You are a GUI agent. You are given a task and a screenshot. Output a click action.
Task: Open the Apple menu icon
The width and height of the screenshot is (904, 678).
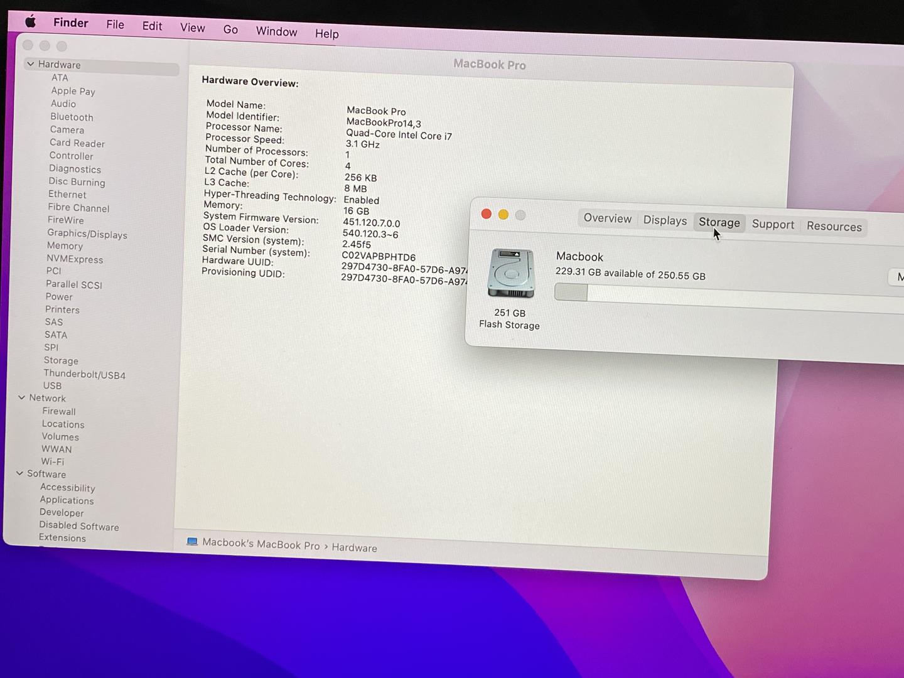tap(30, 22)
